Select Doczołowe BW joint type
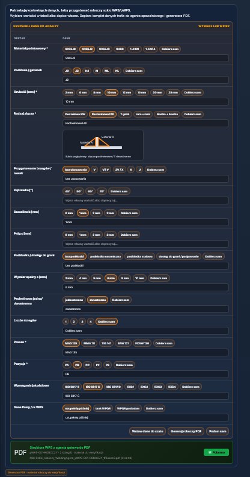The height and width of the screenshot is (477, 250). coord(75,115)
